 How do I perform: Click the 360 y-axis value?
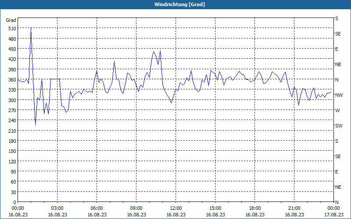tap(12, 80)
